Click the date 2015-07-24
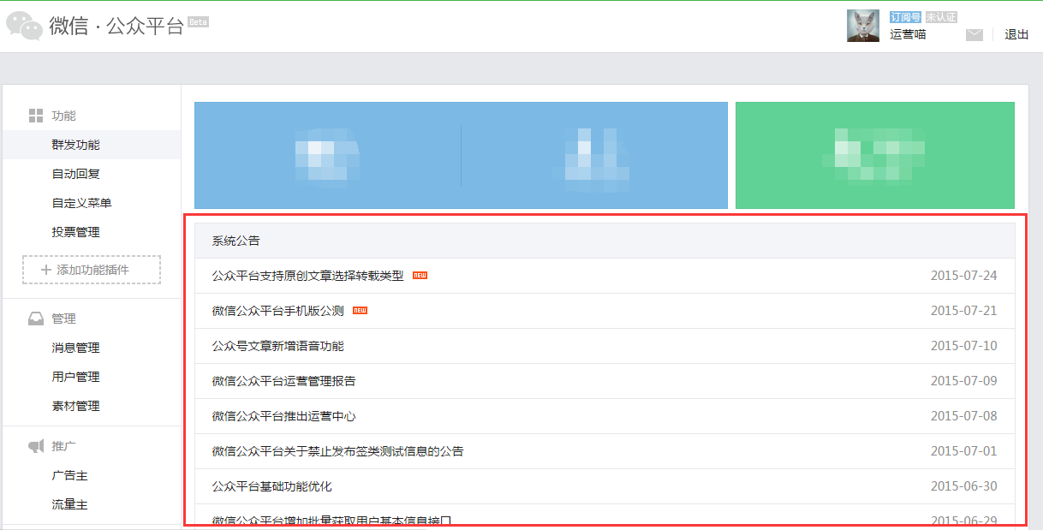1043x530 pixels. click(963, 276)
